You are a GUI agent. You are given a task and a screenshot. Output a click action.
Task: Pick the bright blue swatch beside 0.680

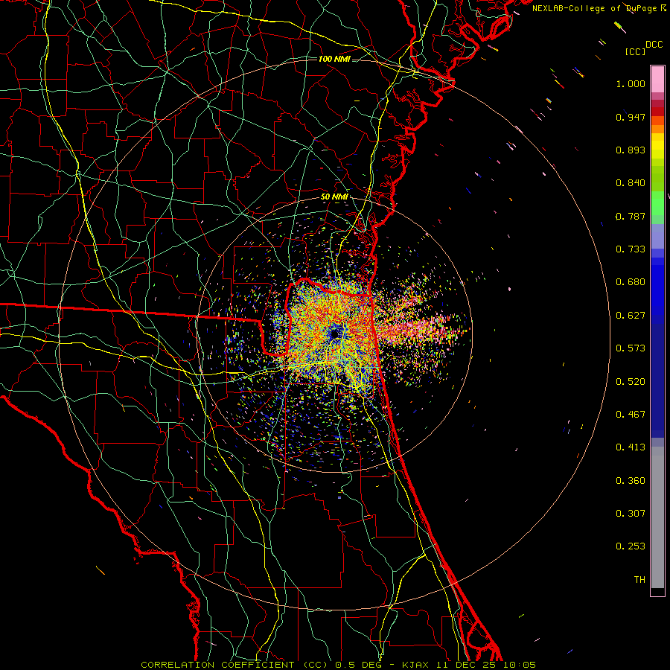point(657,287)
